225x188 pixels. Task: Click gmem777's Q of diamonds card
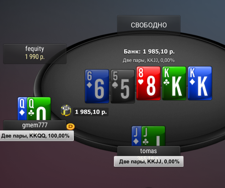coord(22,109)
